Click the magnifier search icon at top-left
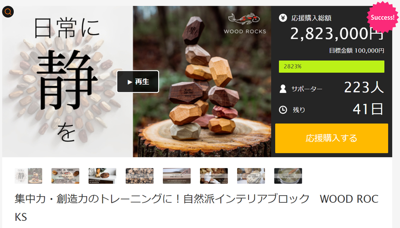The height and width of the screenshot is (228, 400). click(x=8, y=12)
